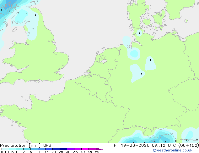The width and height of the screenshot is (199, 153).
Task: Pick the 1–2 mm legend color swatch
Action: [x=20, y=149]
